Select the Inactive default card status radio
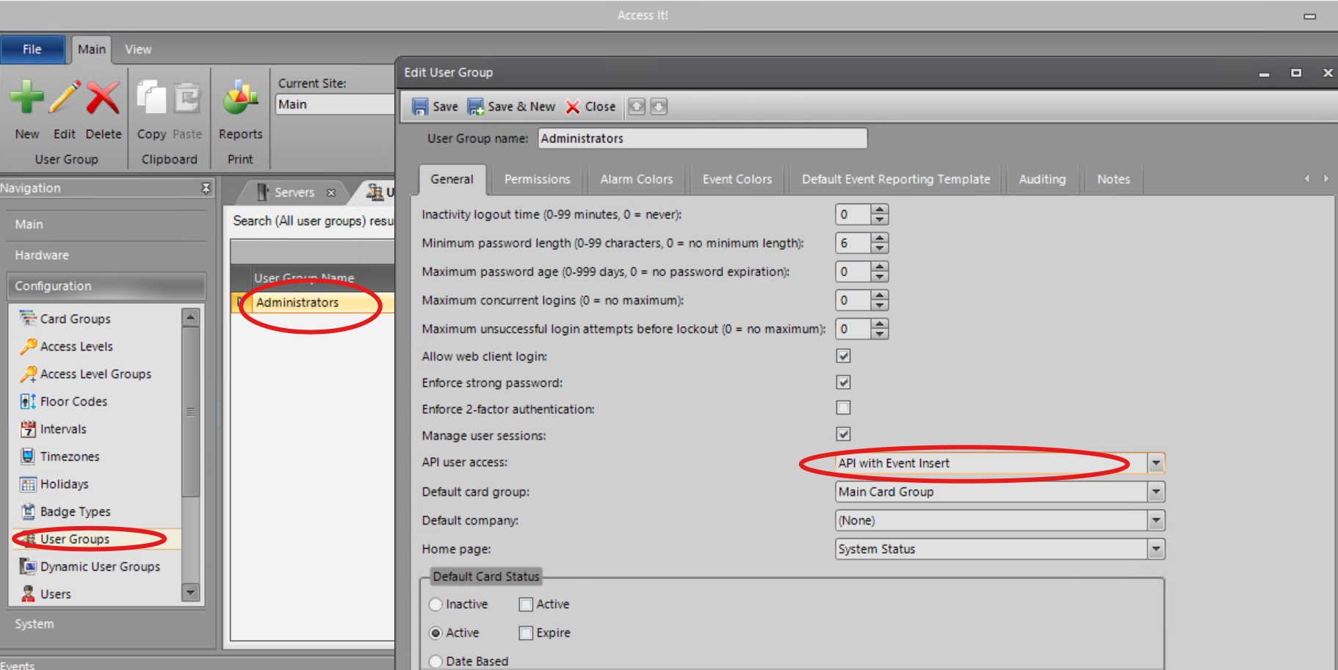The height and width of the screenshot is (670, 1338). (x=436, y=605)
